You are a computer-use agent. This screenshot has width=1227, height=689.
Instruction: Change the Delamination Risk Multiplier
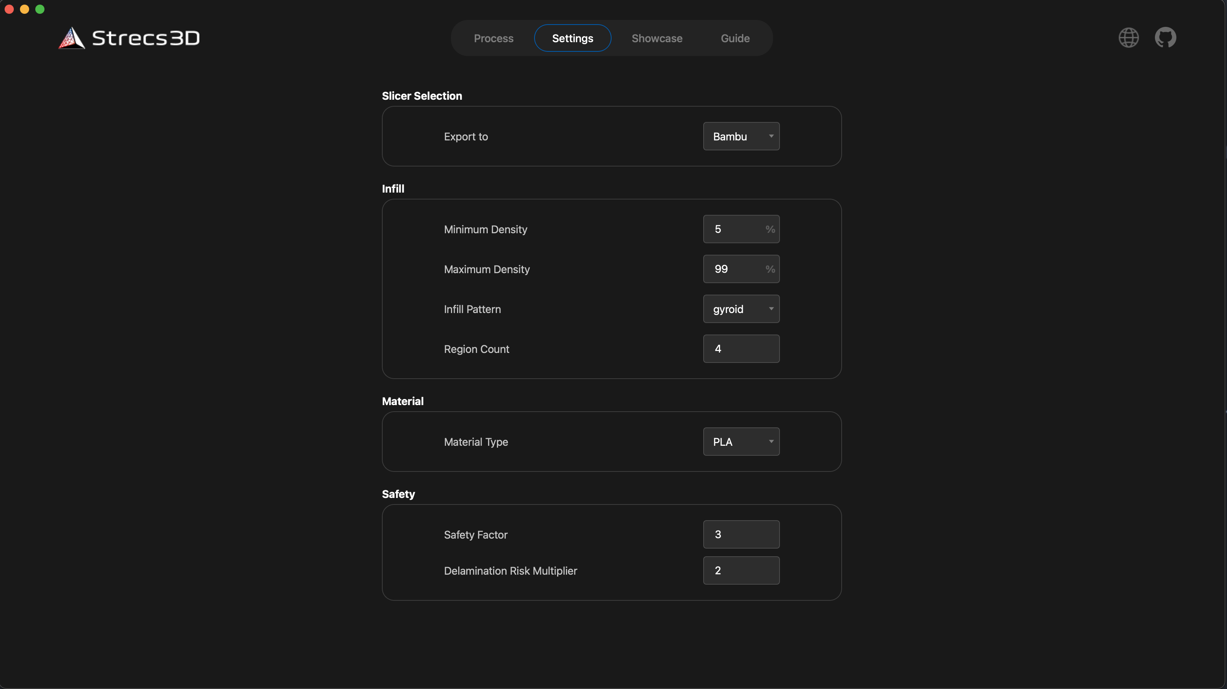point(741,570)
